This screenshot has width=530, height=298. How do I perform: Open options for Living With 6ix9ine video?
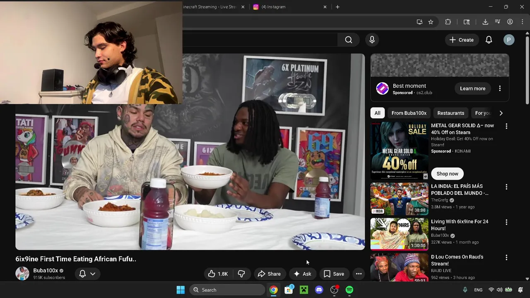point(506,222)
